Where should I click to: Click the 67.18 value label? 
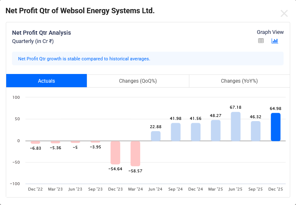pyautogui.click(x=236, y=107)
